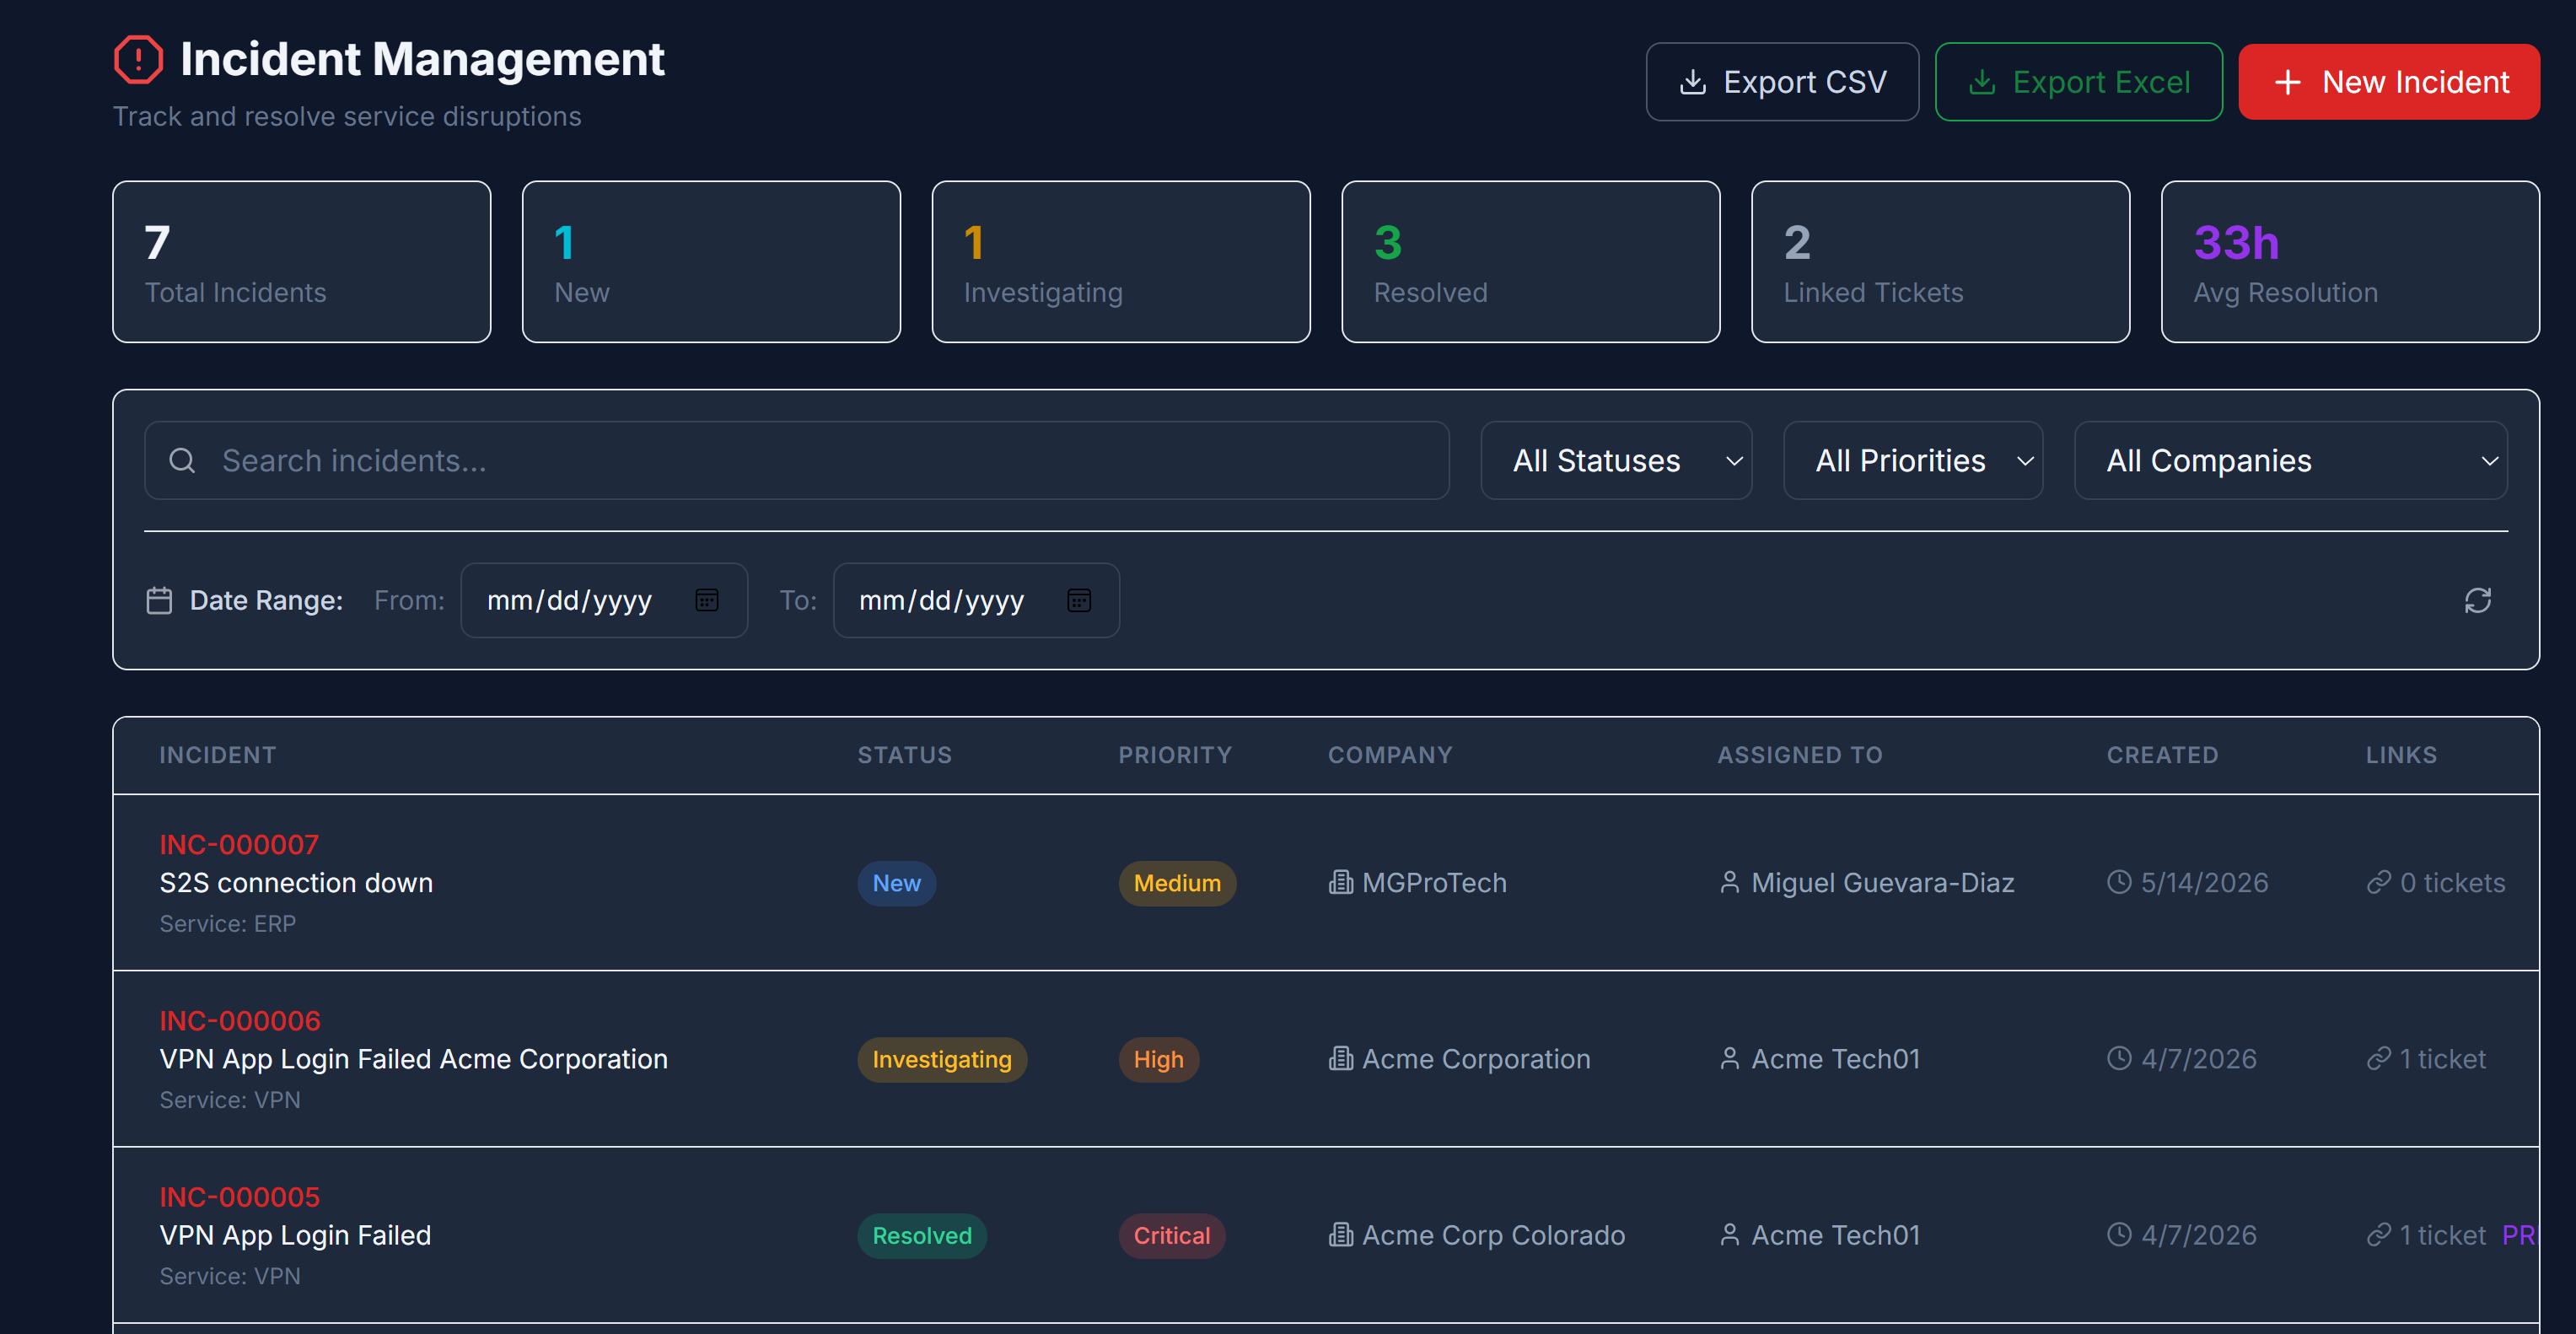Viewport: 2576px width, 1334px height.
Task: Click the MGProTech company name
Action: [1434, 883]
